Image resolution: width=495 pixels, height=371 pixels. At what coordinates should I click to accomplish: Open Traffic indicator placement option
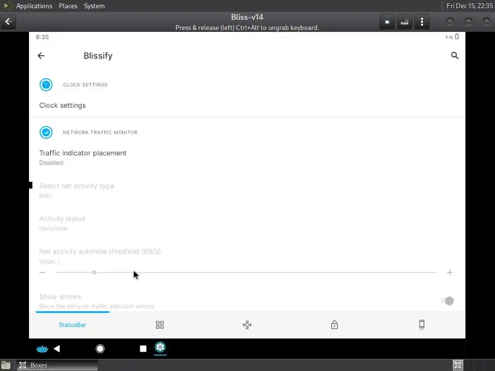[247, 157]
